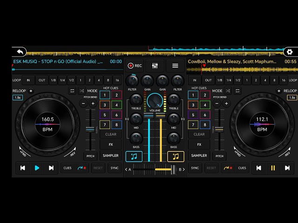Viewport: 298px width, 223px height.
Task: Enable RELOOP radio on deck A
Action: pyautogui.click(x=31, y=91)
